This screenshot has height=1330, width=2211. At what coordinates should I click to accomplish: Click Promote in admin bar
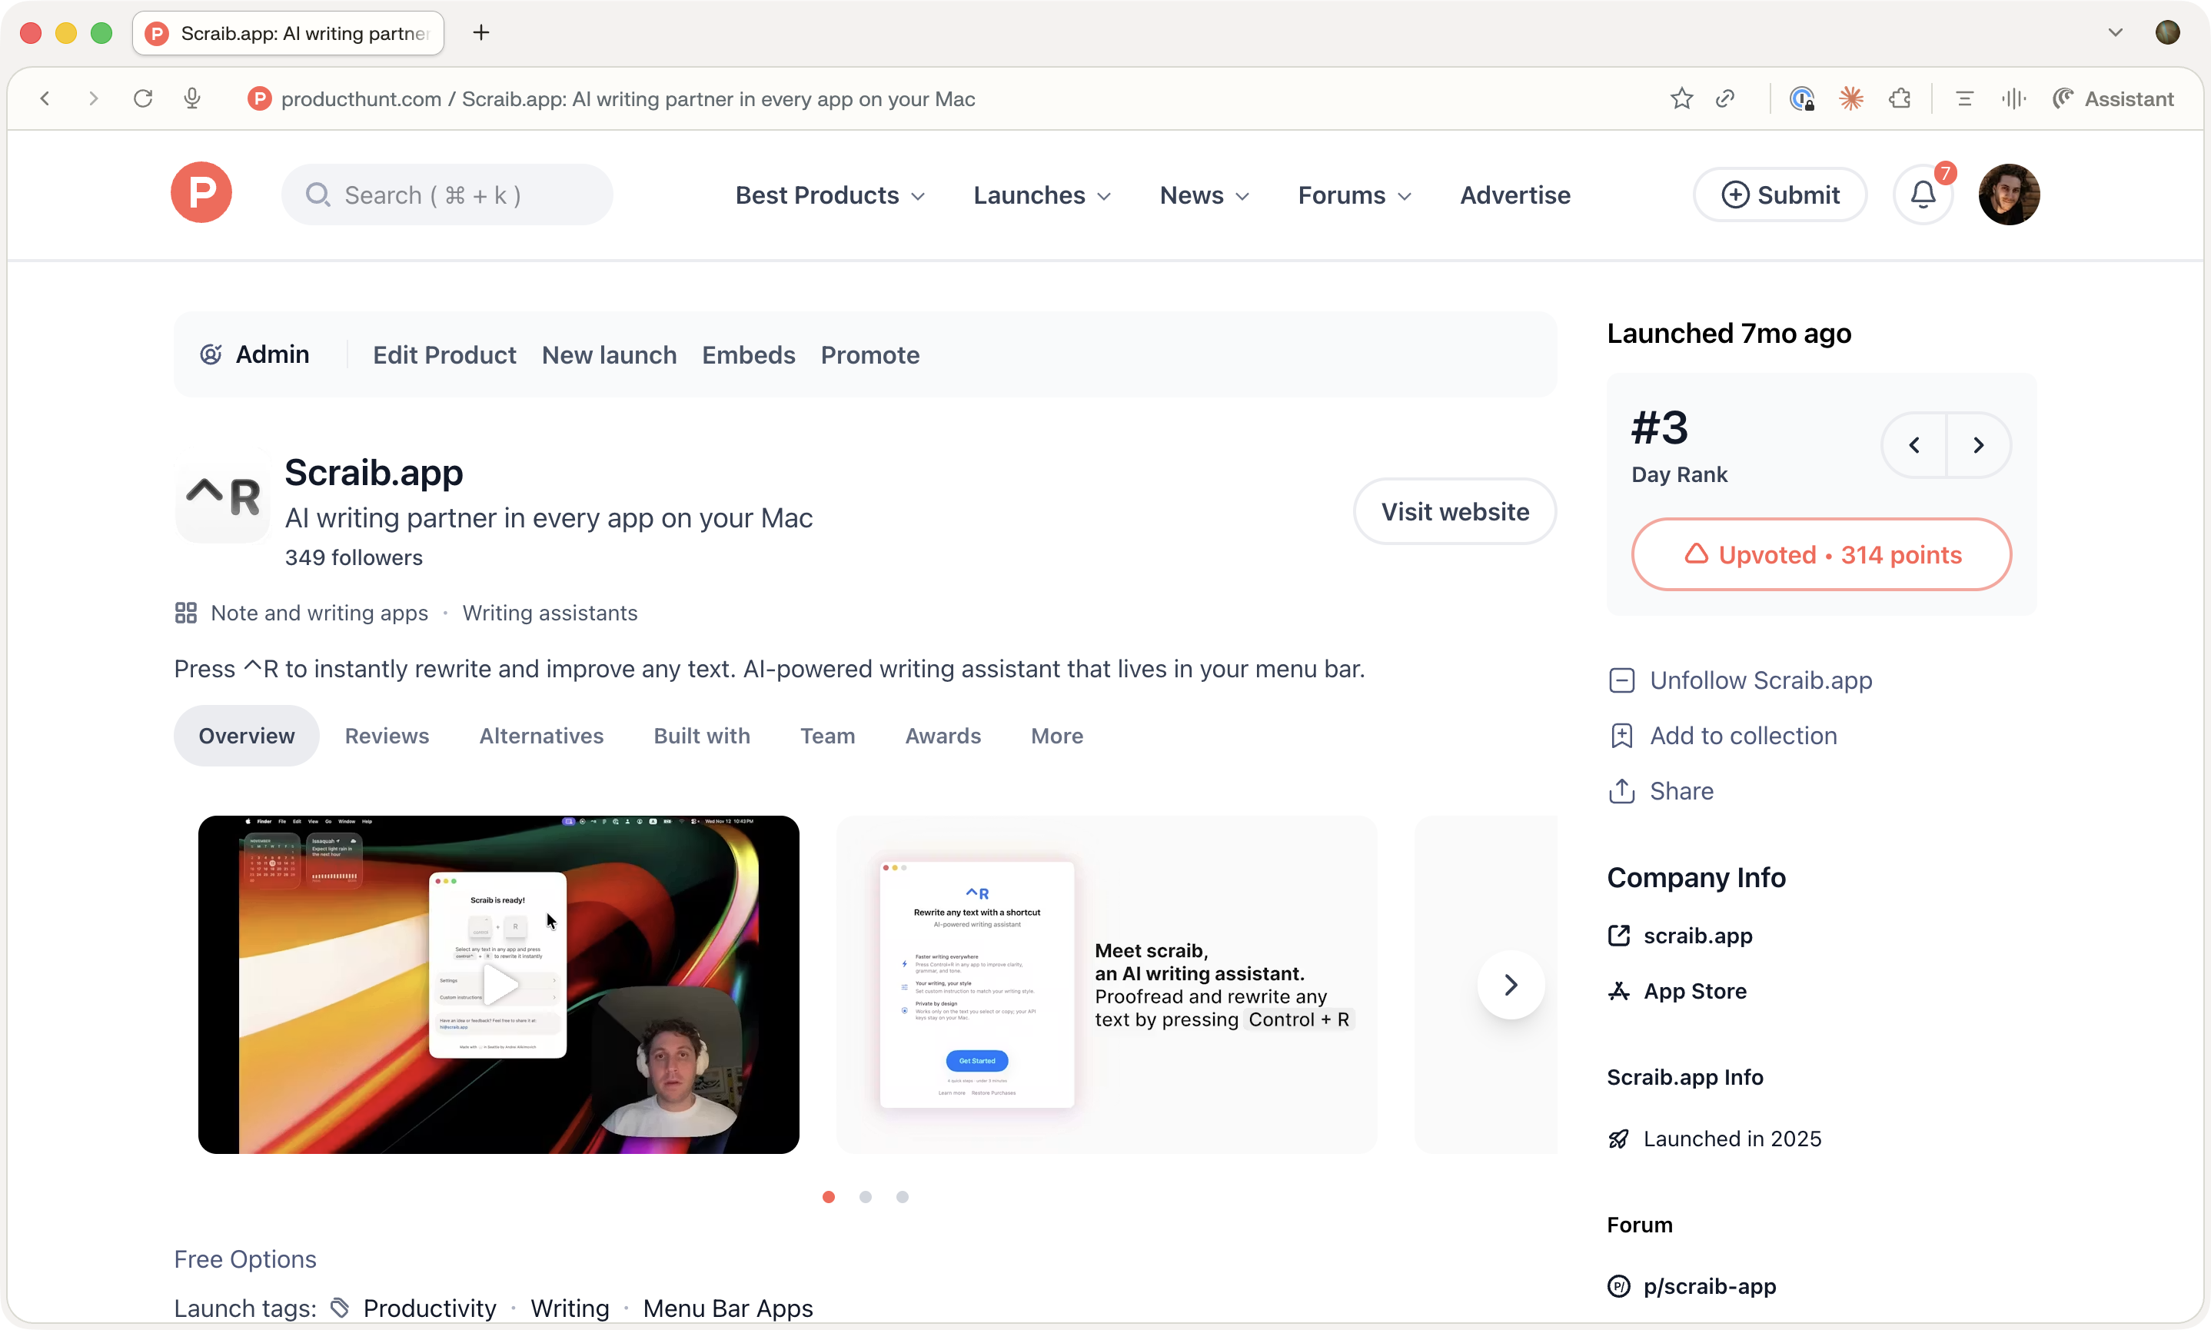coord(869,355)
